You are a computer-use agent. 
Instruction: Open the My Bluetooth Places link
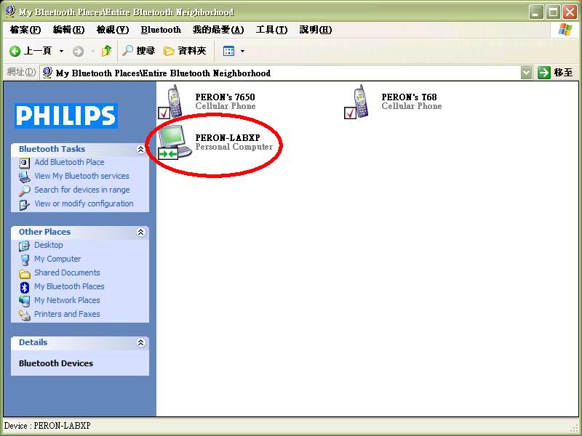pos(69,286)
